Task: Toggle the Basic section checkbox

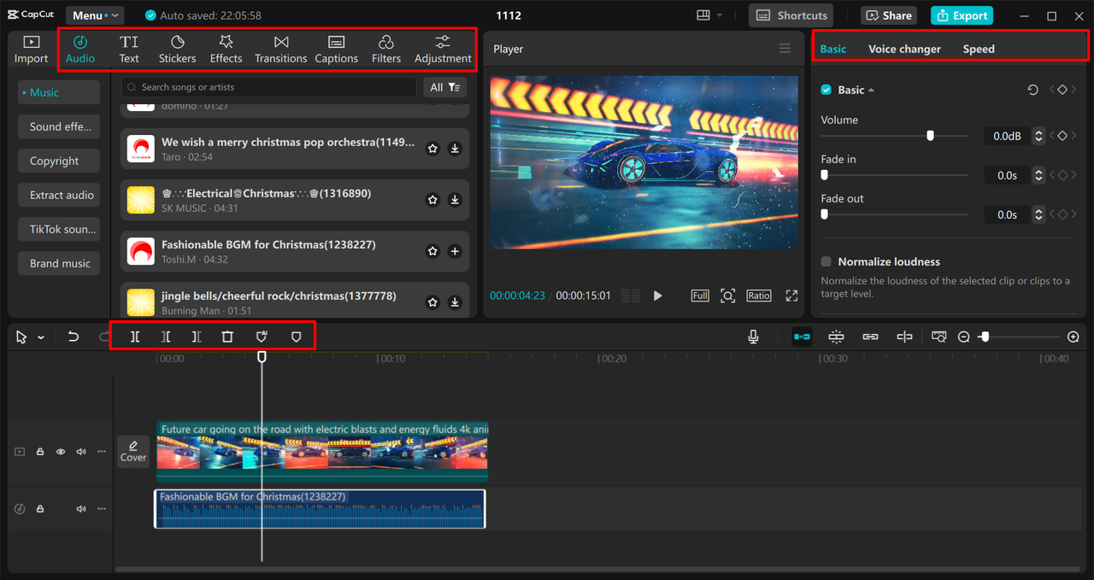Action: click(x=826, y=90)
